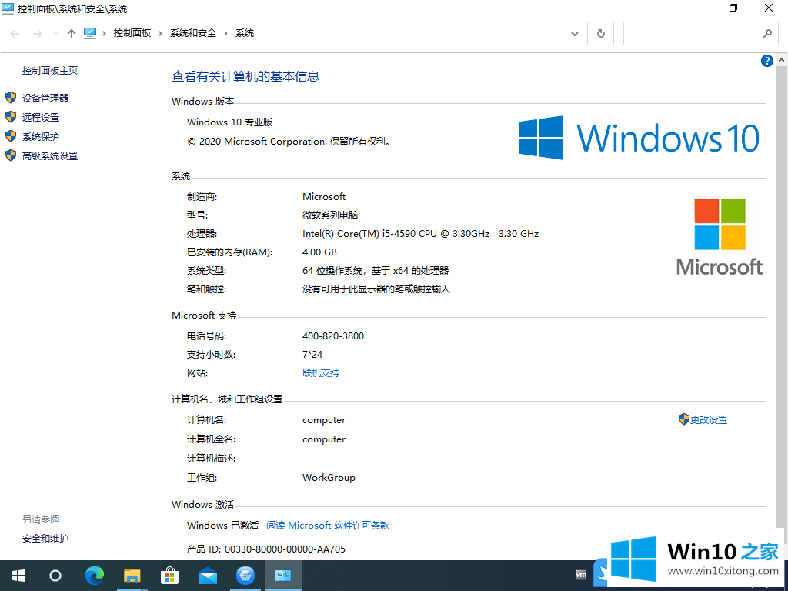The height and width of the screenshot is (591, 788).
Task: Go back using the back arrow
Action: pyautogui.click(x=15, y=34)
